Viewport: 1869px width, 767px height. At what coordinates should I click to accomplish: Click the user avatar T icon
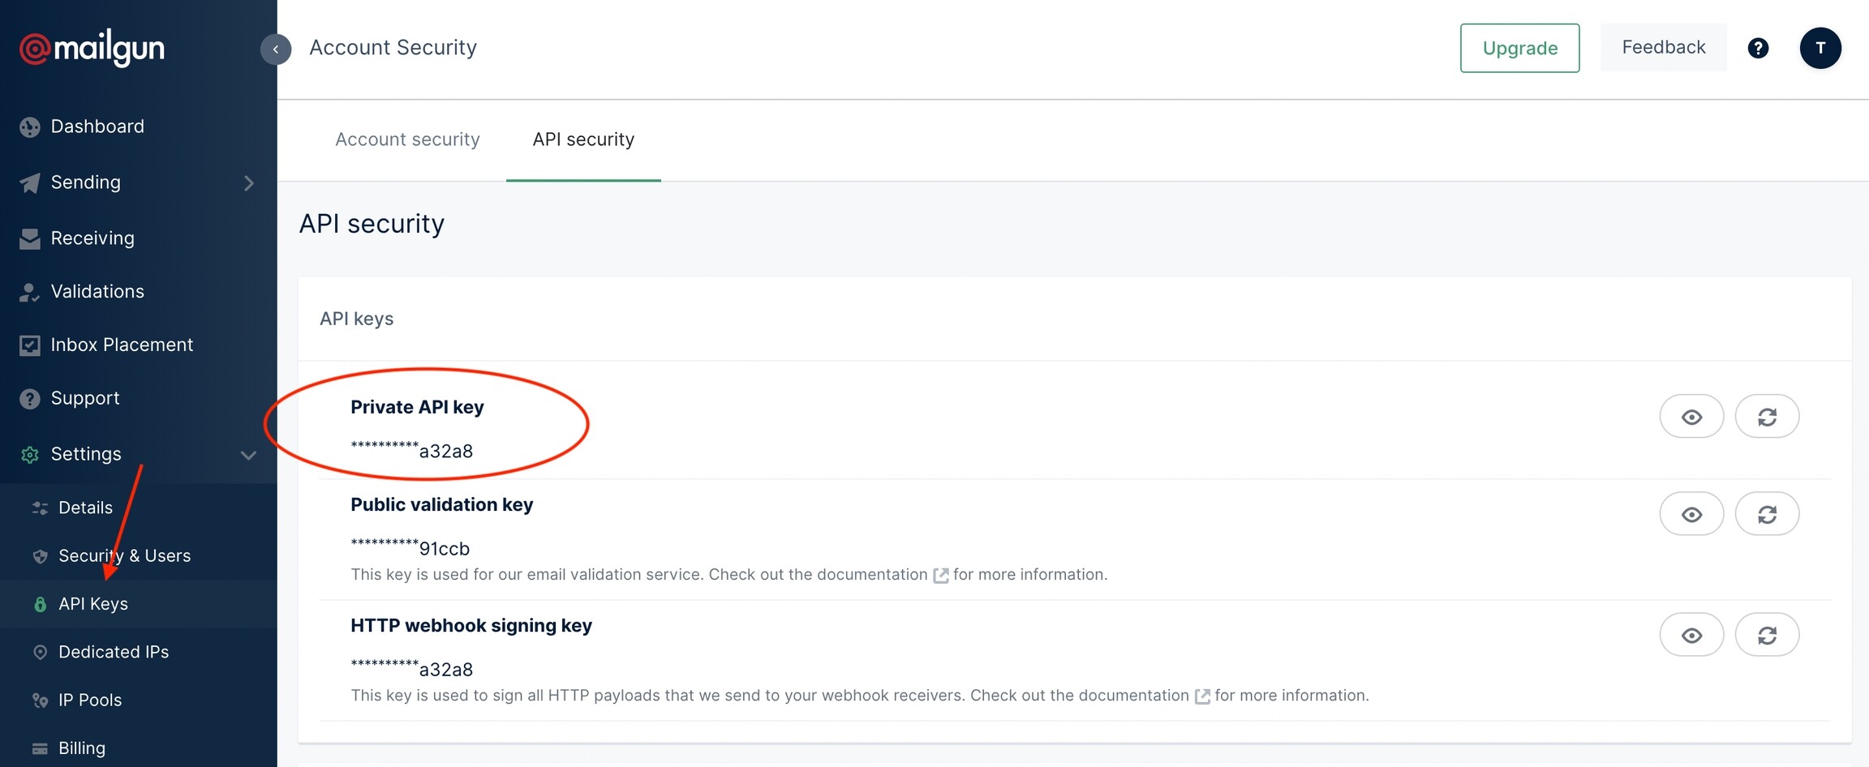(1820, 48)
